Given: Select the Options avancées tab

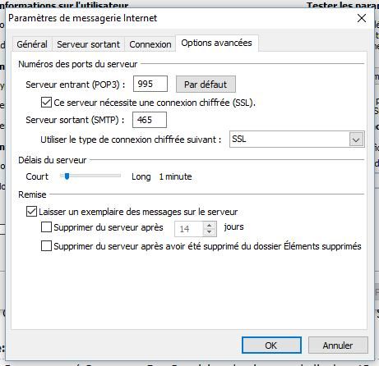Looking at the screenshot, I should 216,43.
